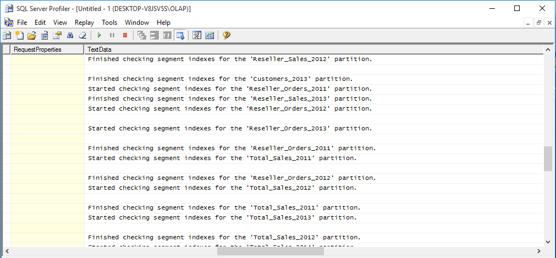The image size is (556, 258).
Task: Open a trace table from toolbar
Action: [x=45, y=36]
